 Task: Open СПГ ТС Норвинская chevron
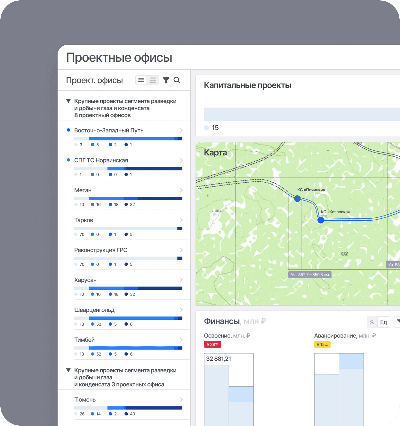pyautogui.click(x=181, y=160)
